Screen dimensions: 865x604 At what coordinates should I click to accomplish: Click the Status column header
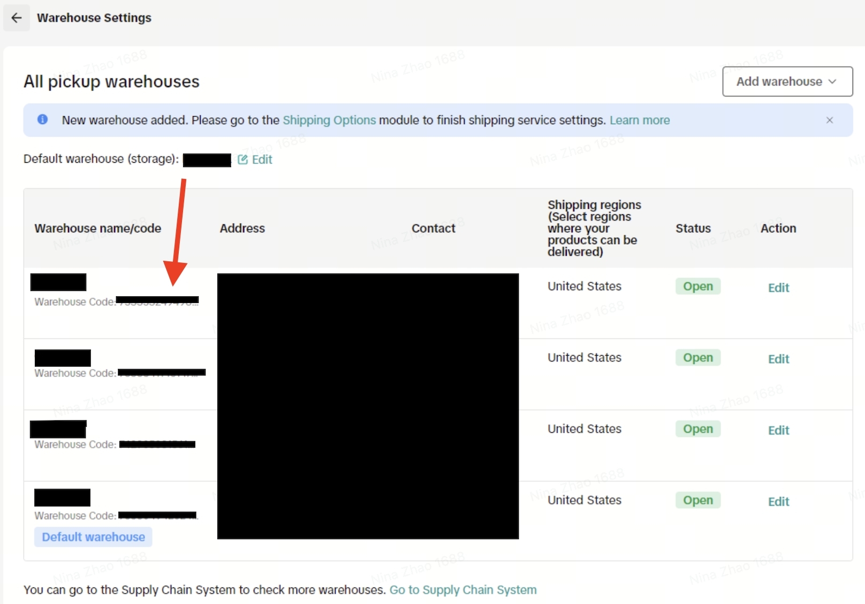pyautogui.click(x=693, y=228)
